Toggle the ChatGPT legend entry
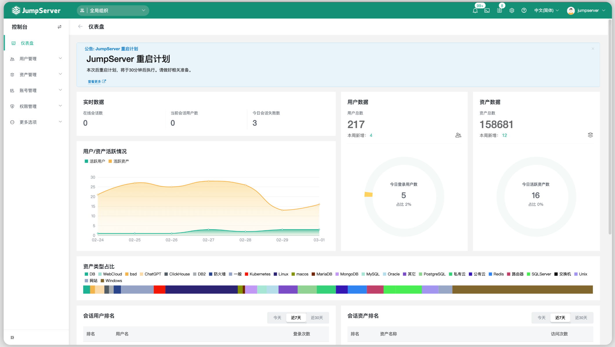Viewport: 615px width, 347px height. tap(150, 274)
